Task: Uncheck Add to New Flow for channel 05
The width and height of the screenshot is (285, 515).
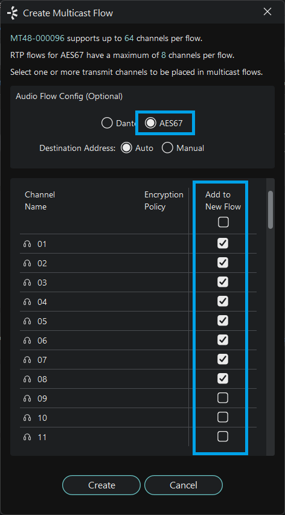Action: tap(223, 321)
